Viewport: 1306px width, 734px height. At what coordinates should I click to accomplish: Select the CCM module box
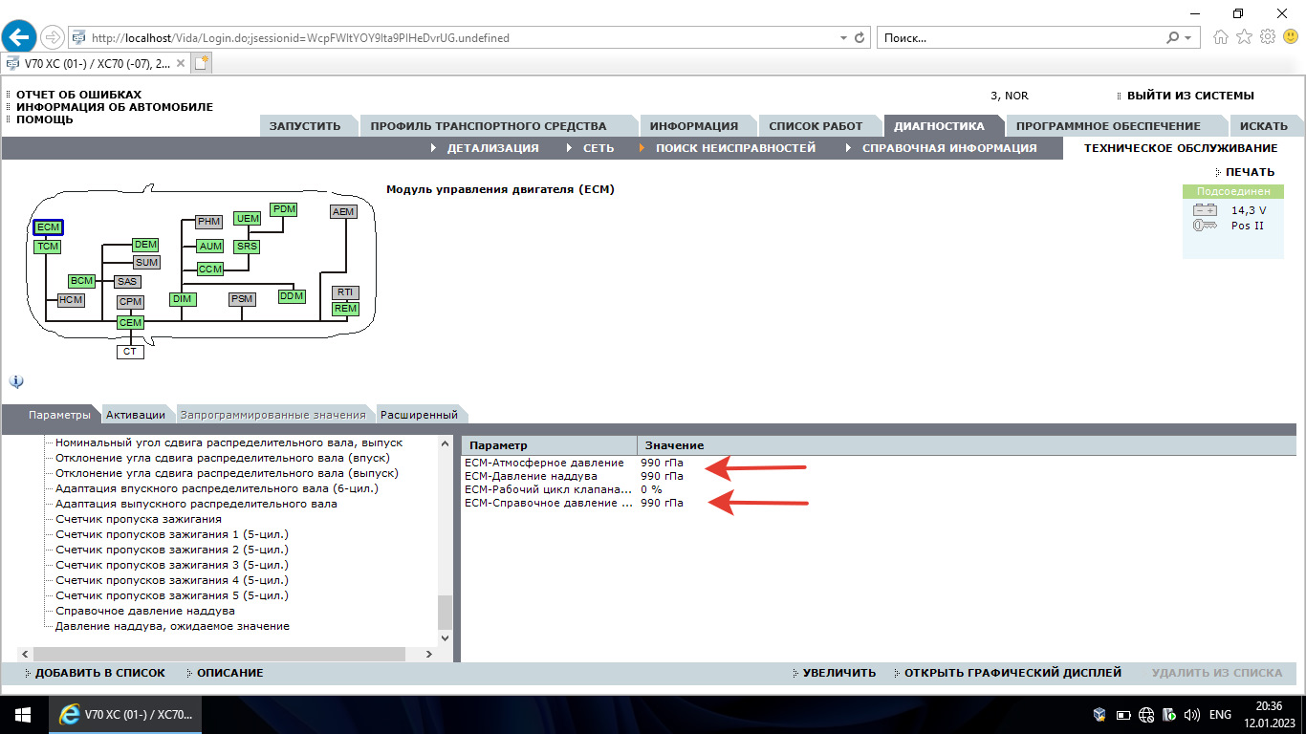click(210, 270)
